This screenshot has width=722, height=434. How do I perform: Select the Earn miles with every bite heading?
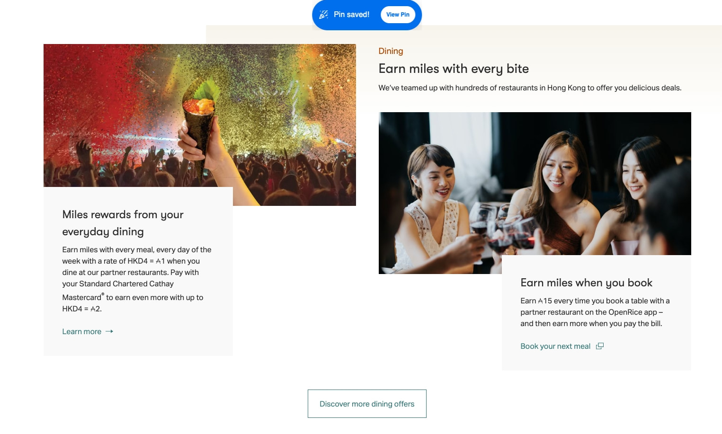pyautogui.click(x=454, y=69)
